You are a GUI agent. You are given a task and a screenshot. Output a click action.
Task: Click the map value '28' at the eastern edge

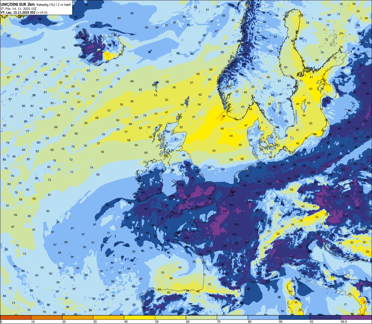click(x=367, y=252)
